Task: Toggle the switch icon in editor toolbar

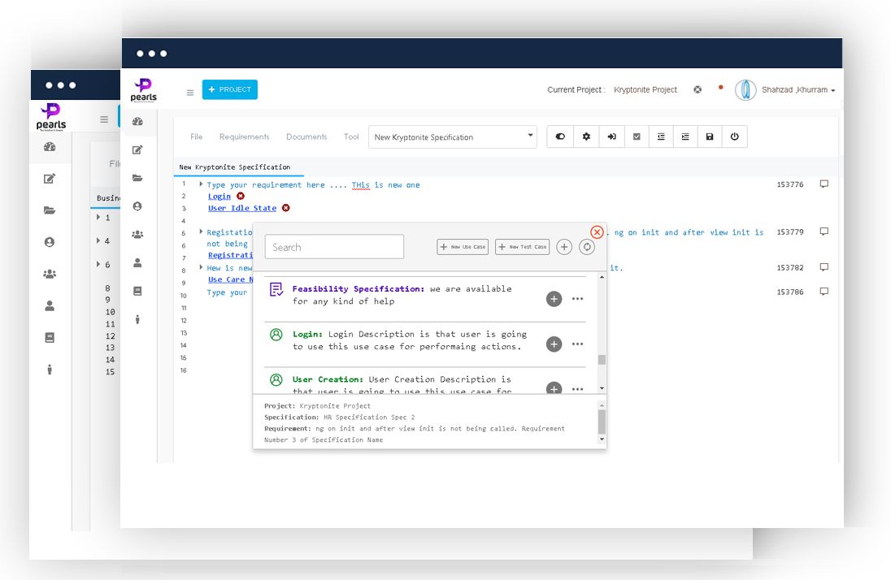Action: click(561, 137)
